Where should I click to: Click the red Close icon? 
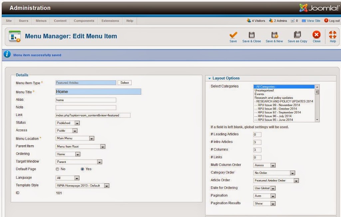(316, 35)
